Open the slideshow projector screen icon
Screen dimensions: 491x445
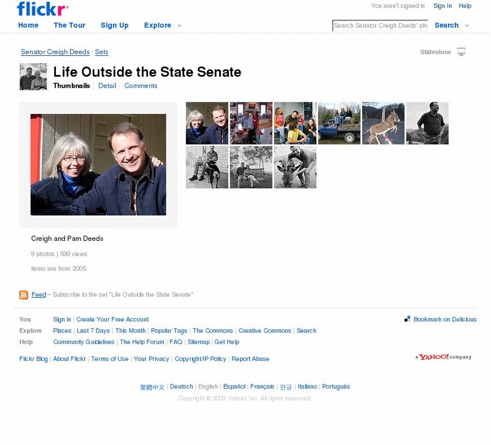(x=462, y=51)
